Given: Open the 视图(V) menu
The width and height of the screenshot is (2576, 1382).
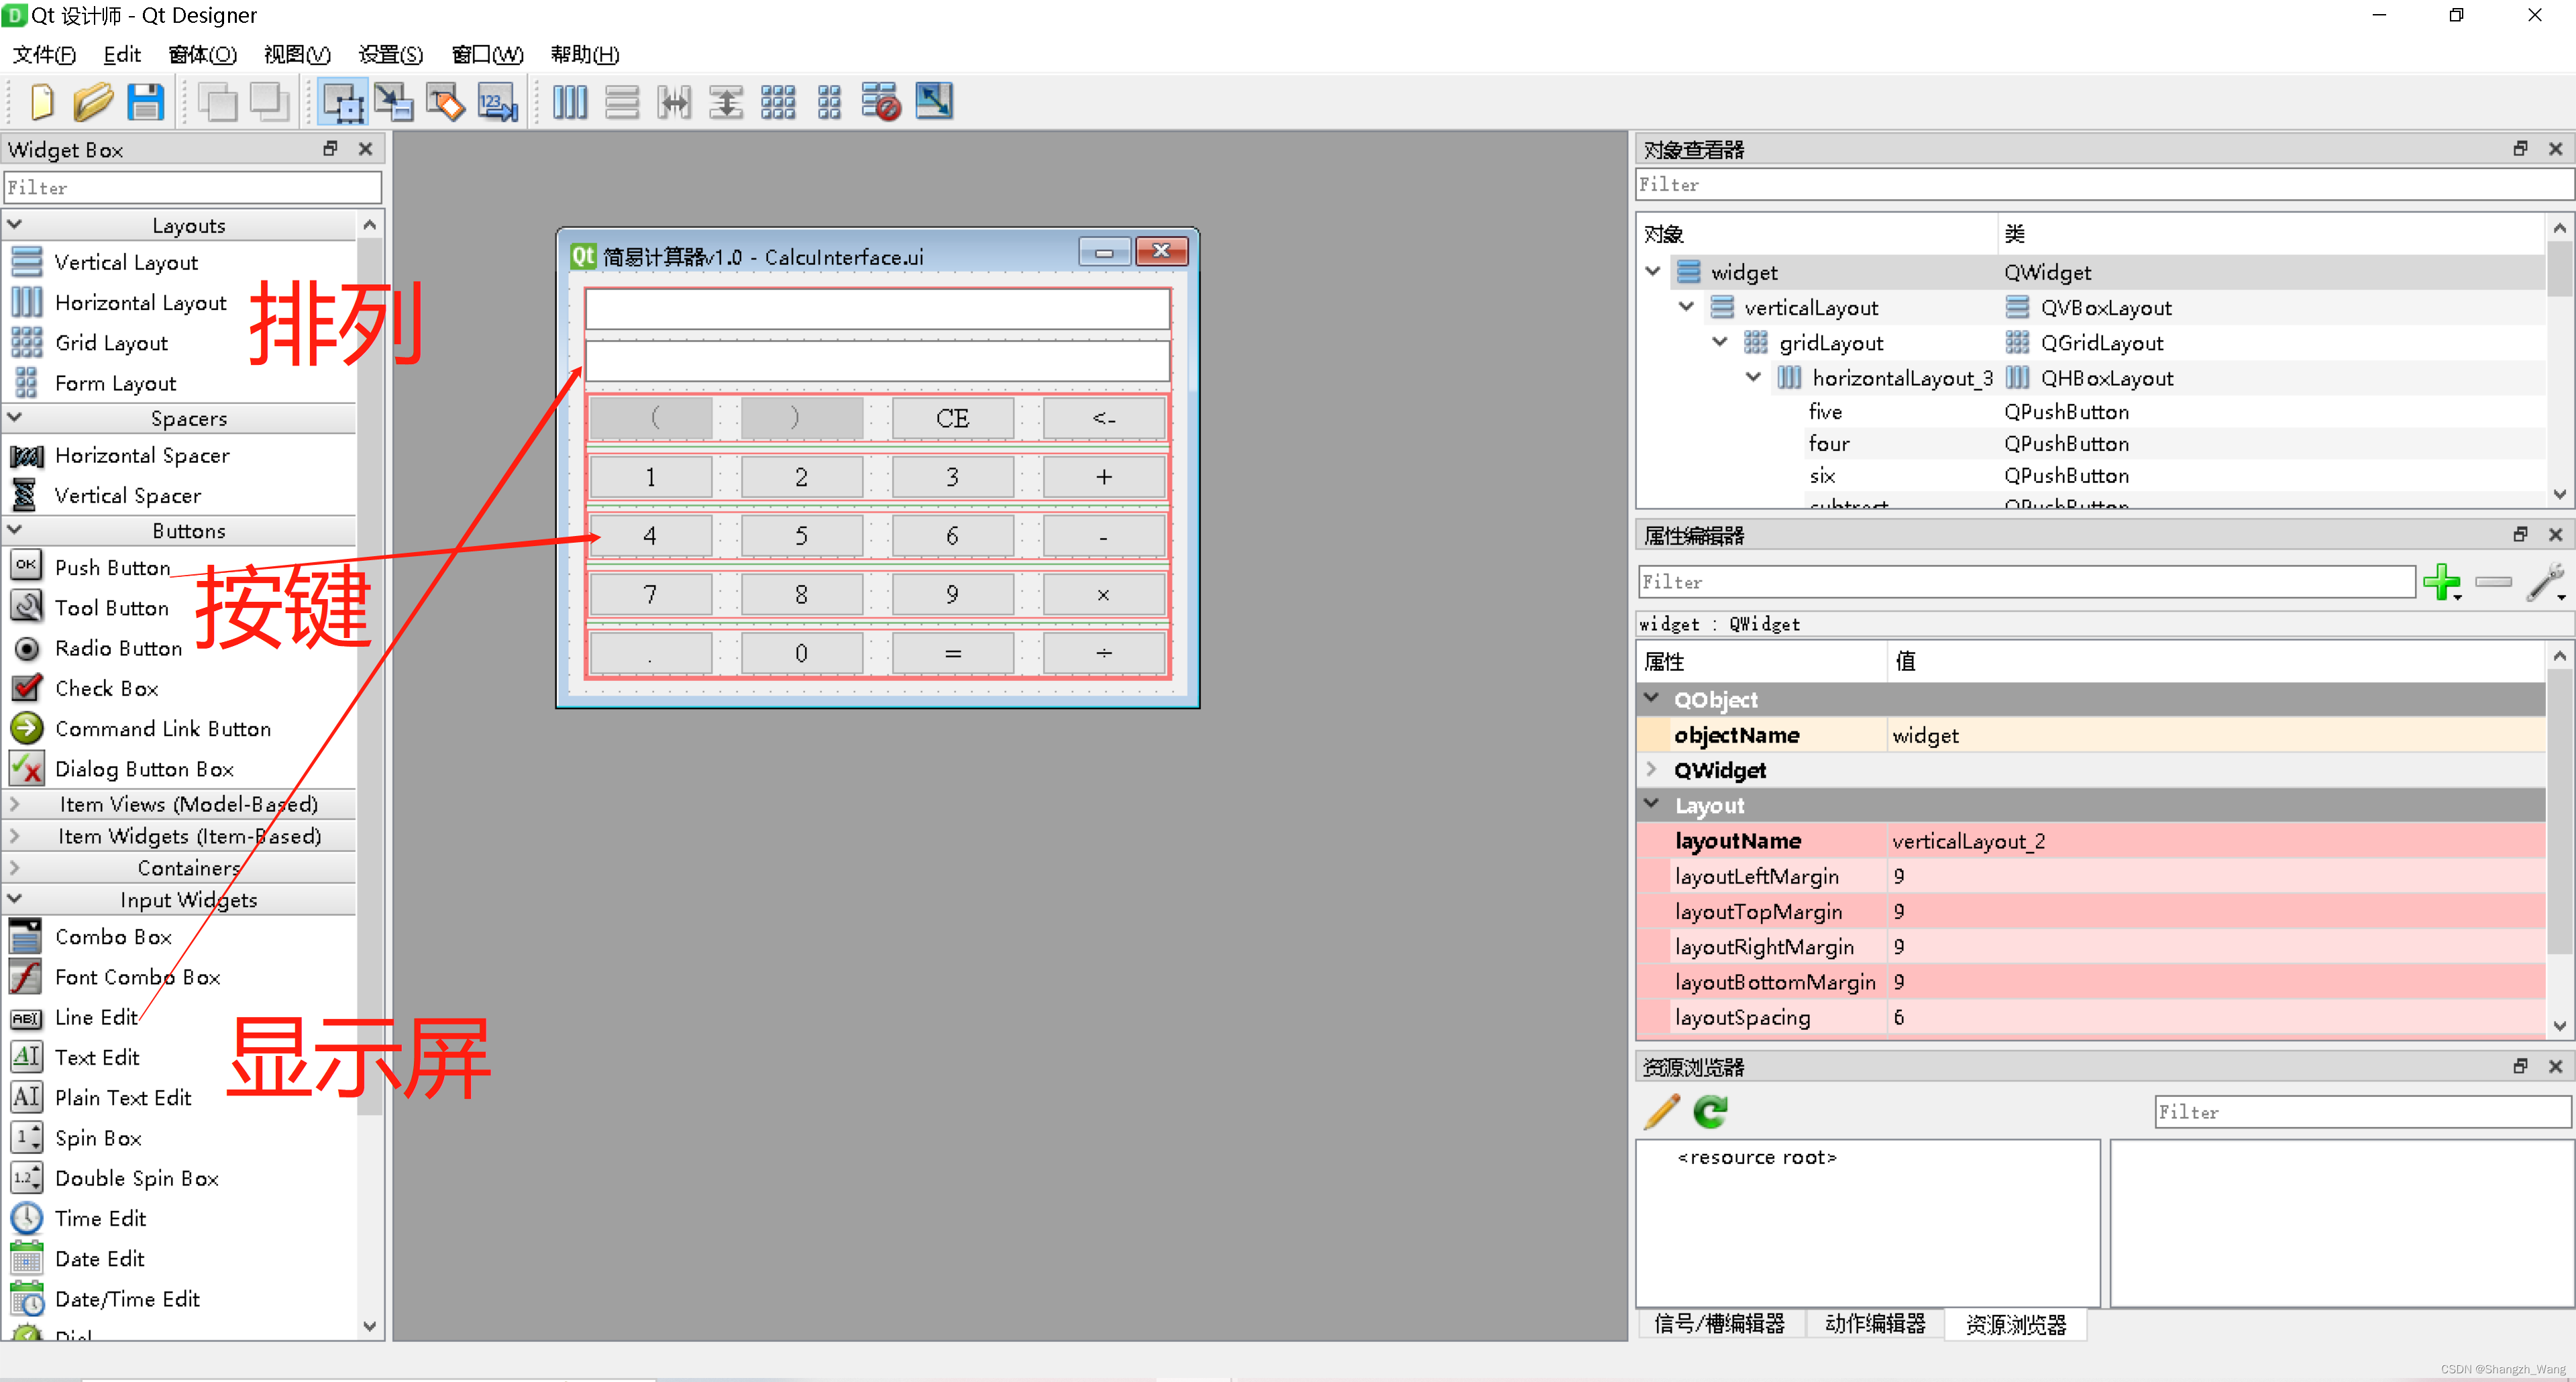Looking at the screenshot, I should (x=296, y=54).
